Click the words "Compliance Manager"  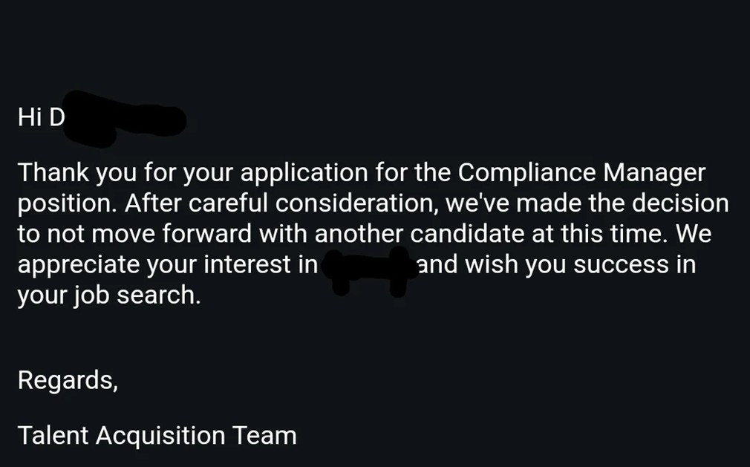pyautogui.click(x=581, y=173)
